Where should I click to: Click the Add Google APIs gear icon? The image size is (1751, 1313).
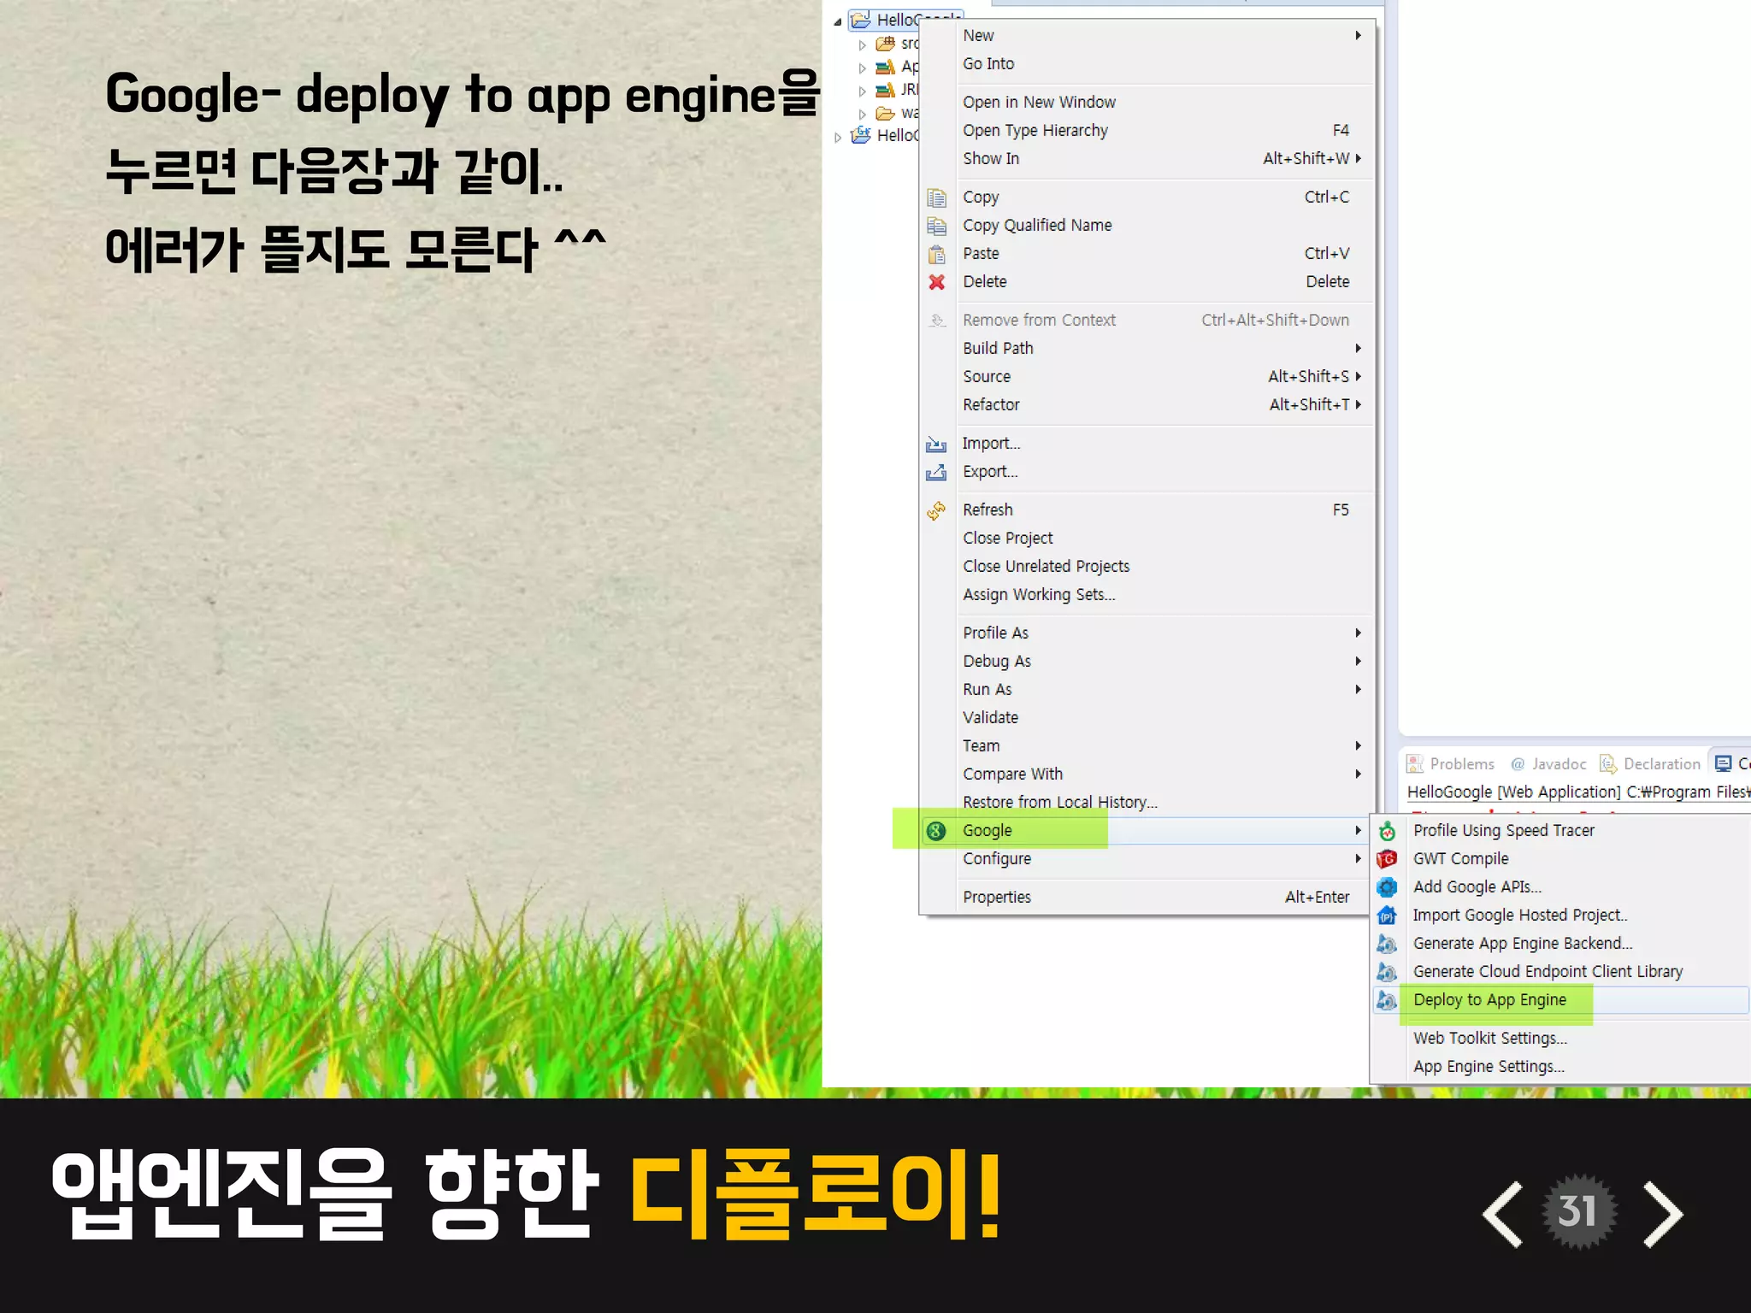pyautogui.click(x=1387, y=887)
